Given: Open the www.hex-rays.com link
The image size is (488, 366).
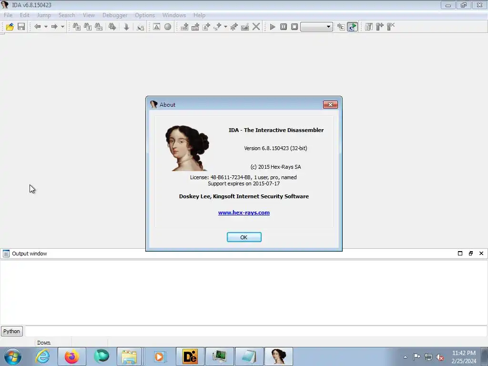Looking at the screenshot, I should click(244, 213).
